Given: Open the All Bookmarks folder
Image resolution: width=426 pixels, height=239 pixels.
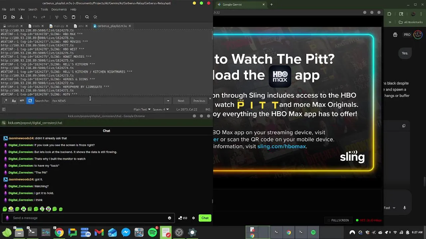Looking at the screenshot, I should point(411,22).
